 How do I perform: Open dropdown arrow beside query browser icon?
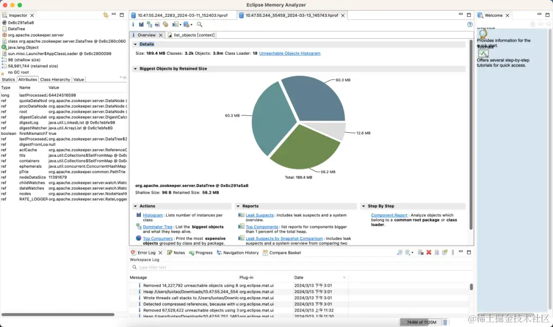(192, 25)
